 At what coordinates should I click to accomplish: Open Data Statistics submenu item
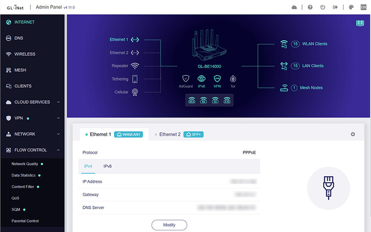(x=24, y=175)
